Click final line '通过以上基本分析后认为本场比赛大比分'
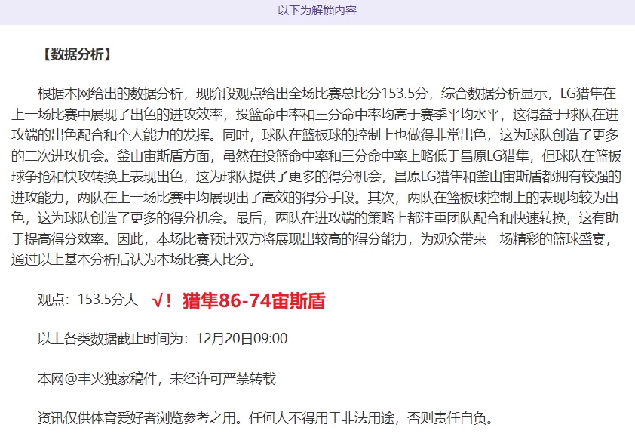The height and width of the screenshot is (443, 635). pyautogui.click(x=134, y=260)
